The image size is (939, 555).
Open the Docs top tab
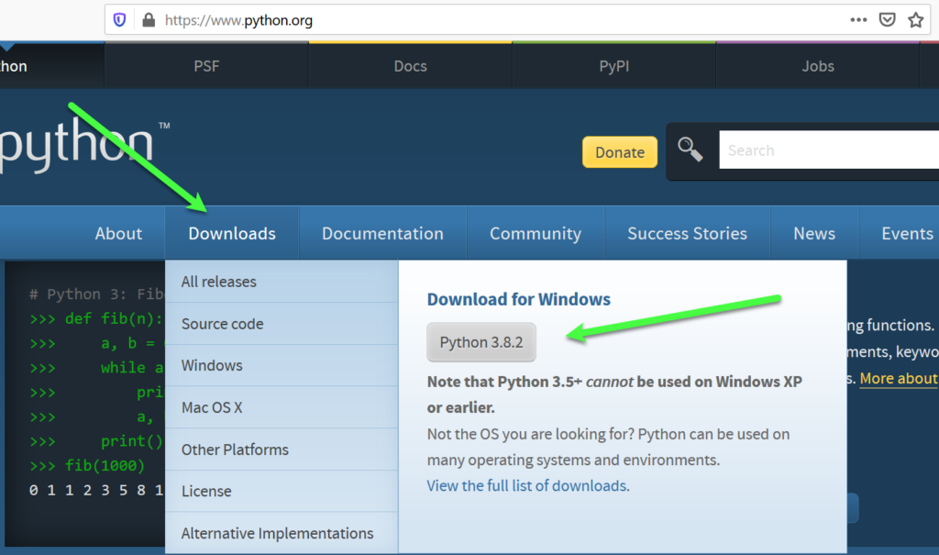pos(410,66)
